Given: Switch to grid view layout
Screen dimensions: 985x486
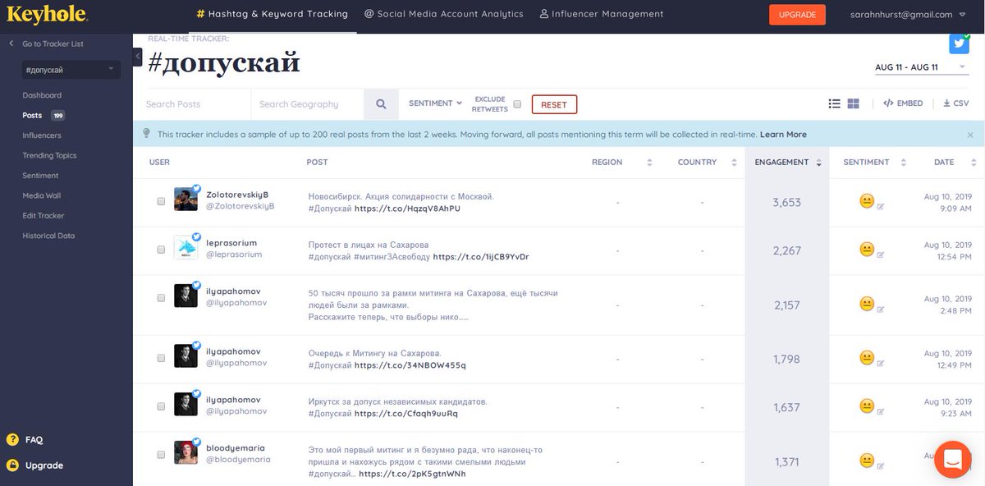Looking at the screenshot, I should (x=853, y=103).
